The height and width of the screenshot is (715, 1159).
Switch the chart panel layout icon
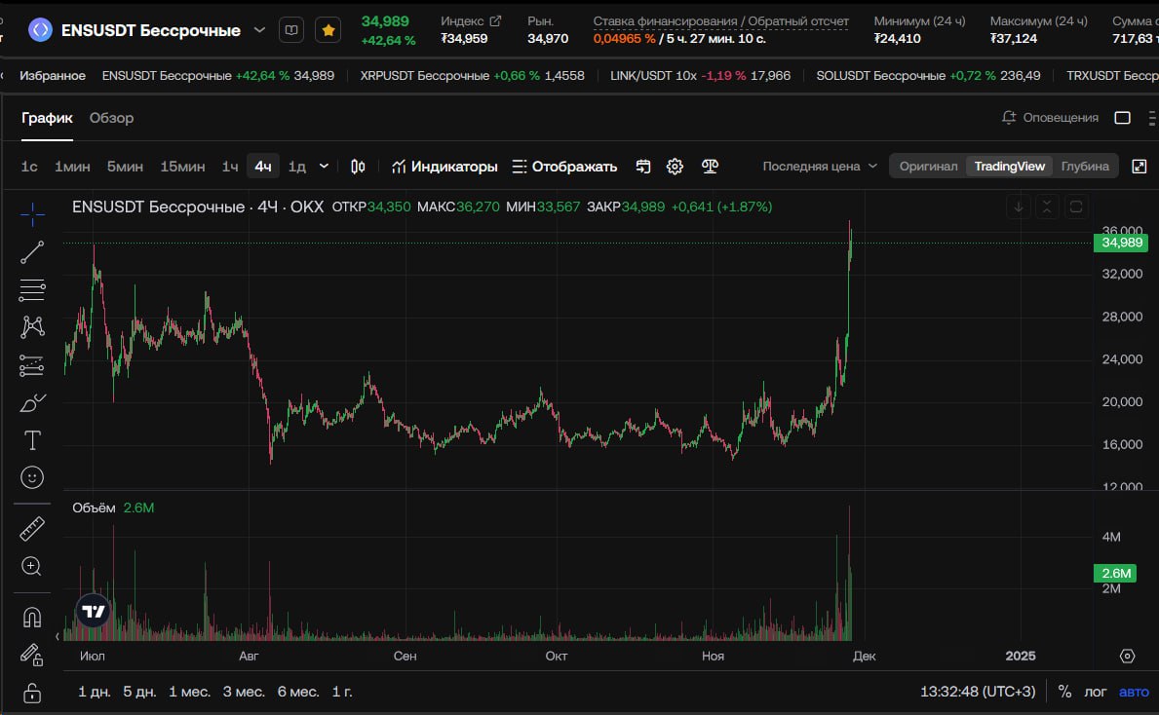click(1122, 118)
